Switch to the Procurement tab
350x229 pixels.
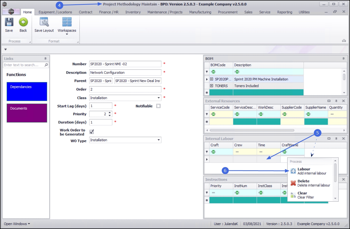pyautogui.click(x=228, y=12)
